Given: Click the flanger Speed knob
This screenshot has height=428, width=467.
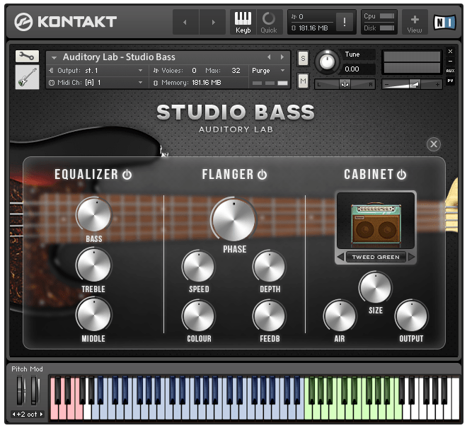Looking at the screenshot, I should click(x=198, y=266).
